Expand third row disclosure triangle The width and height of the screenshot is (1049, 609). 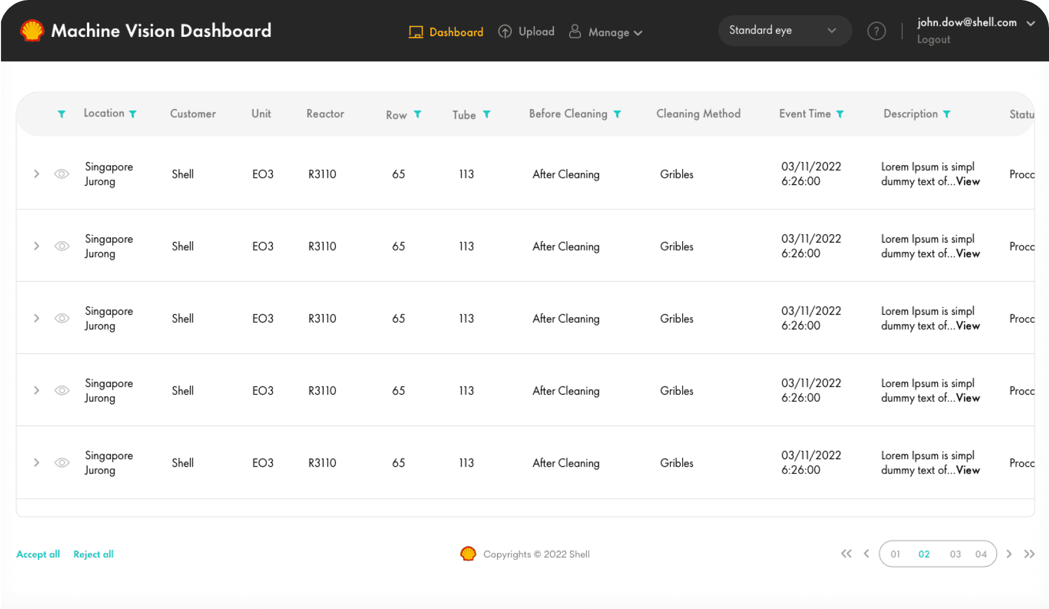coord(35,318)
